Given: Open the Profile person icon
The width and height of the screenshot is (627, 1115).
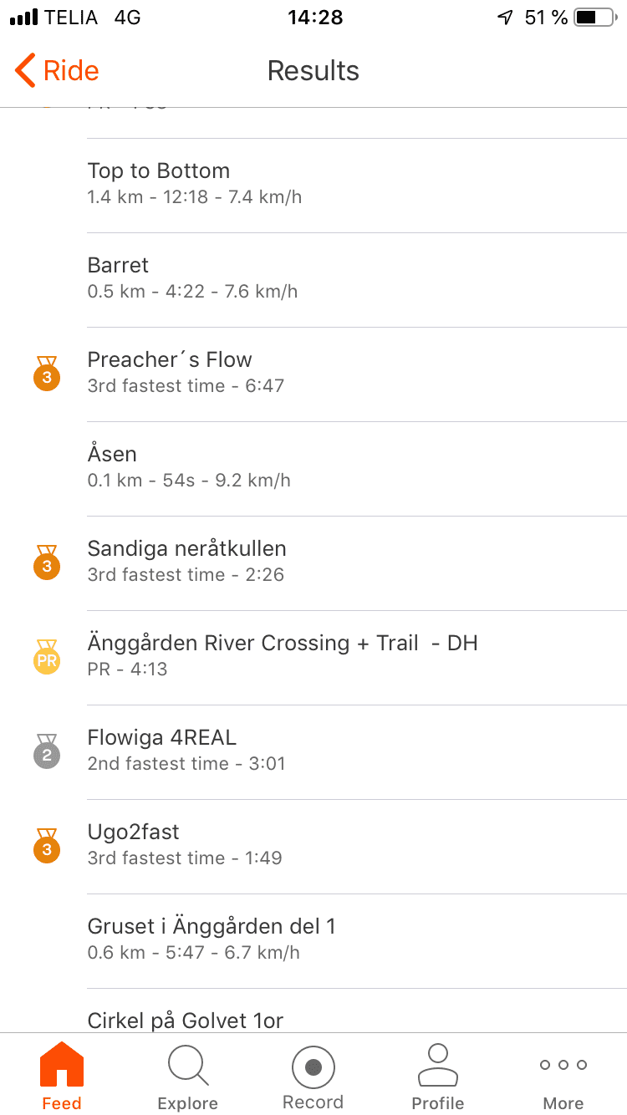Looking at the screenshot, I should coord(438,1065).
